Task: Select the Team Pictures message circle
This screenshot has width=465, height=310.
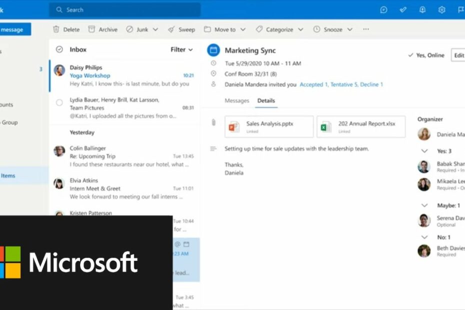Action: [x=59, y=102]
